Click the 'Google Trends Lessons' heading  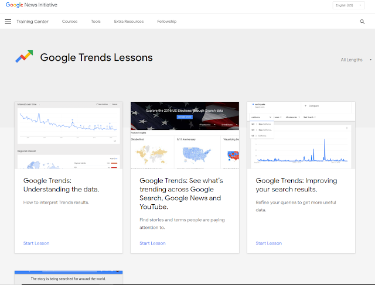tap(96, 57)
